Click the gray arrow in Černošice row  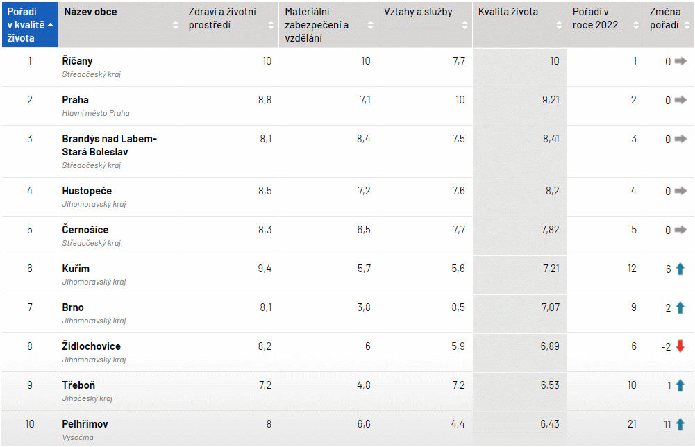tap(680, 230)
